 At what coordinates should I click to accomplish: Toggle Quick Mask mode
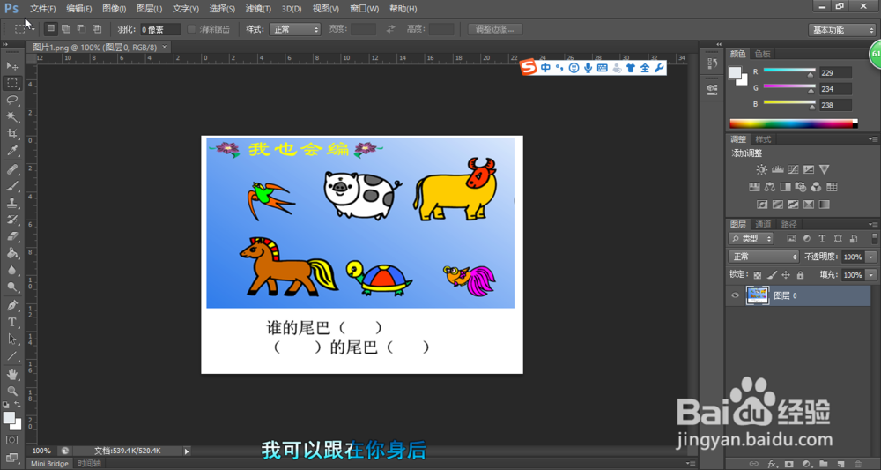click(x=11, y=440)
